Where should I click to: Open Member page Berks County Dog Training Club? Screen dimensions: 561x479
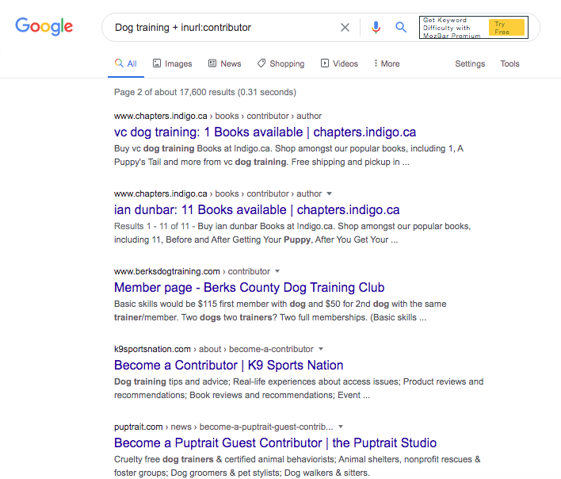point(249,287)
